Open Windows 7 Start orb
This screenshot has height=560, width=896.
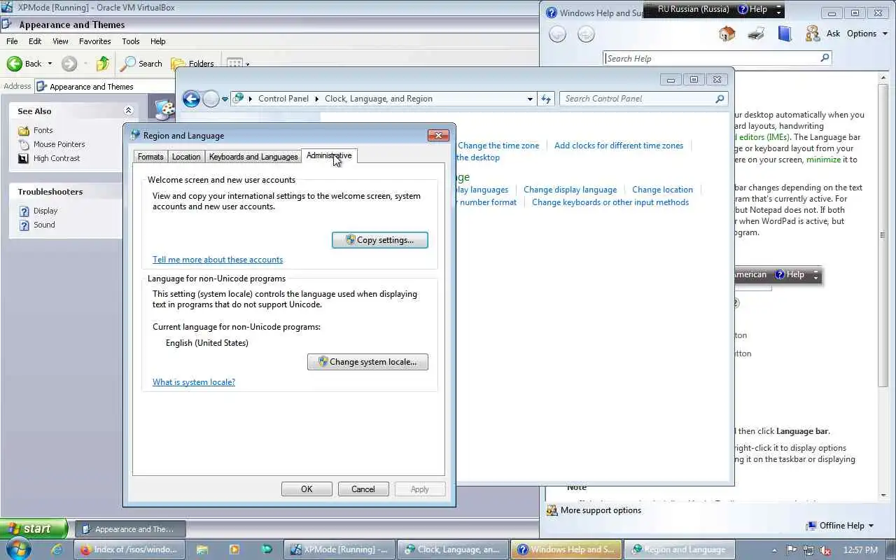tap(17, 549)
